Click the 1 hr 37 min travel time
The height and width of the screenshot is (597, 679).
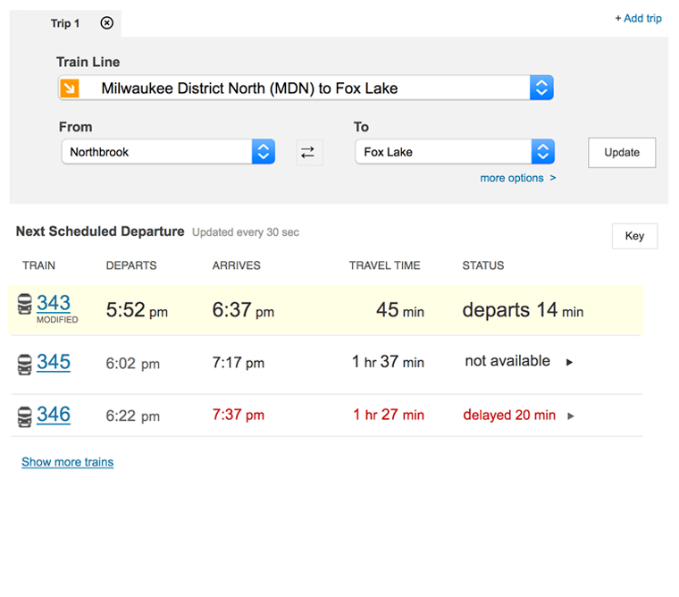[388, 362]
